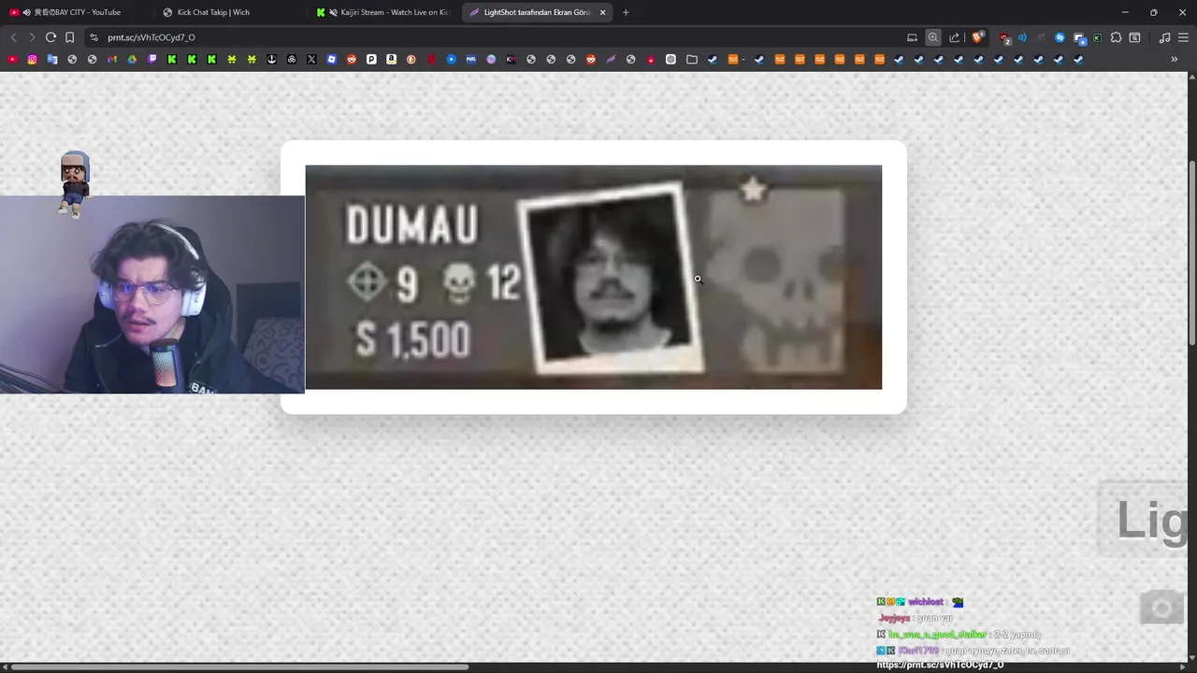Open the Shazam extension icon
This screenshot has height=673, width=1197.
[x=1060, y=37]
